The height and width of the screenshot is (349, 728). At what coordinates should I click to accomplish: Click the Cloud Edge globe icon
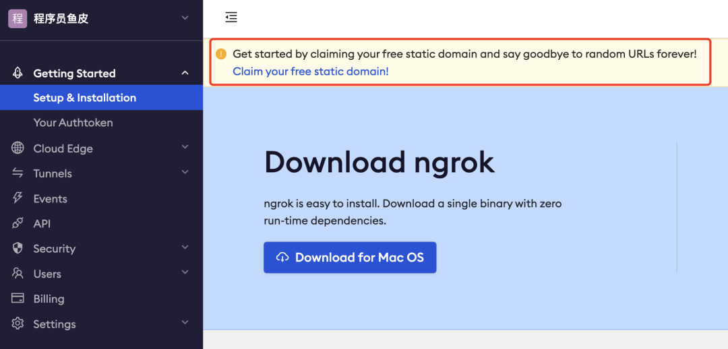18,148
